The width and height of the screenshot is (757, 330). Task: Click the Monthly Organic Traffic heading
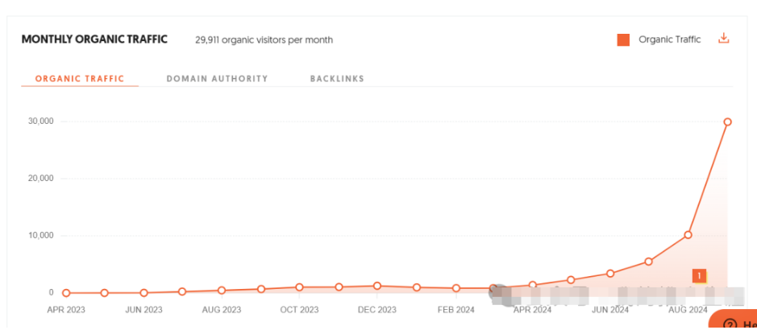click(x=94, y=39)
